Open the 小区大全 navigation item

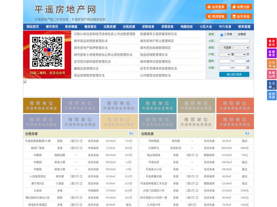pyautogui.click(x=206, y=27)
